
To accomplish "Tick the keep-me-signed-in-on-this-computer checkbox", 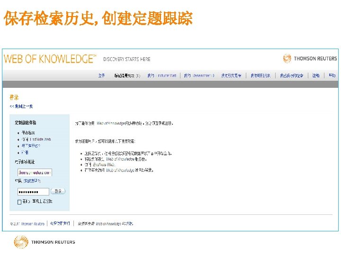I will click(19, 202).
